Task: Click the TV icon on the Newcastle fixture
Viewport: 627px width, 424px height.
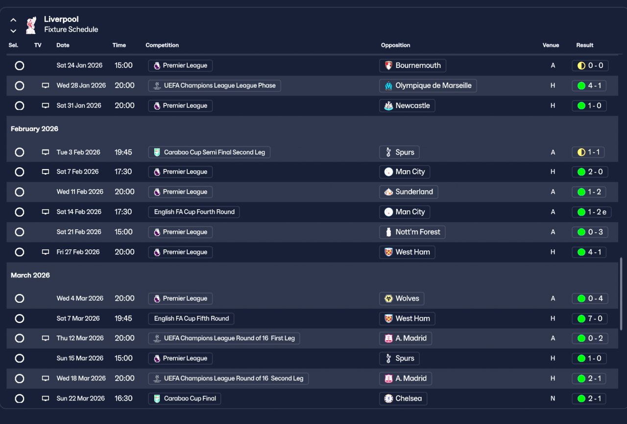Action: point(46,106)
